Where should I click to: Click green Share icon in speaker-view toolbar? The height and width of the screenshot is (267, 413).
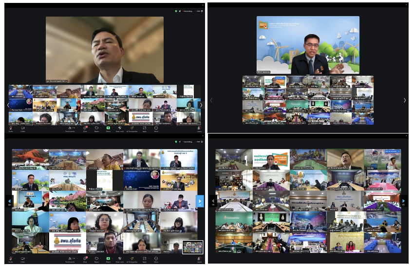(108, 129)
